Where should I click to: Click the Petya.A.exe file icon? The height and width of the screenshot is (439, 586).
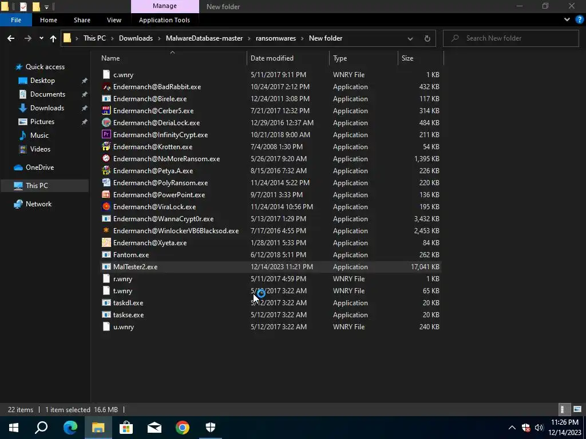pyautogui.click(x=106, y=170)
